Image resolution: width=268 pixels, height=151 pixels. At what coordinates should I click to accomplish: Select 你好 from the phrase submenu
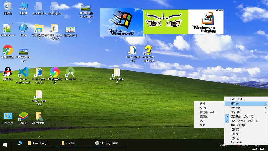209,103
